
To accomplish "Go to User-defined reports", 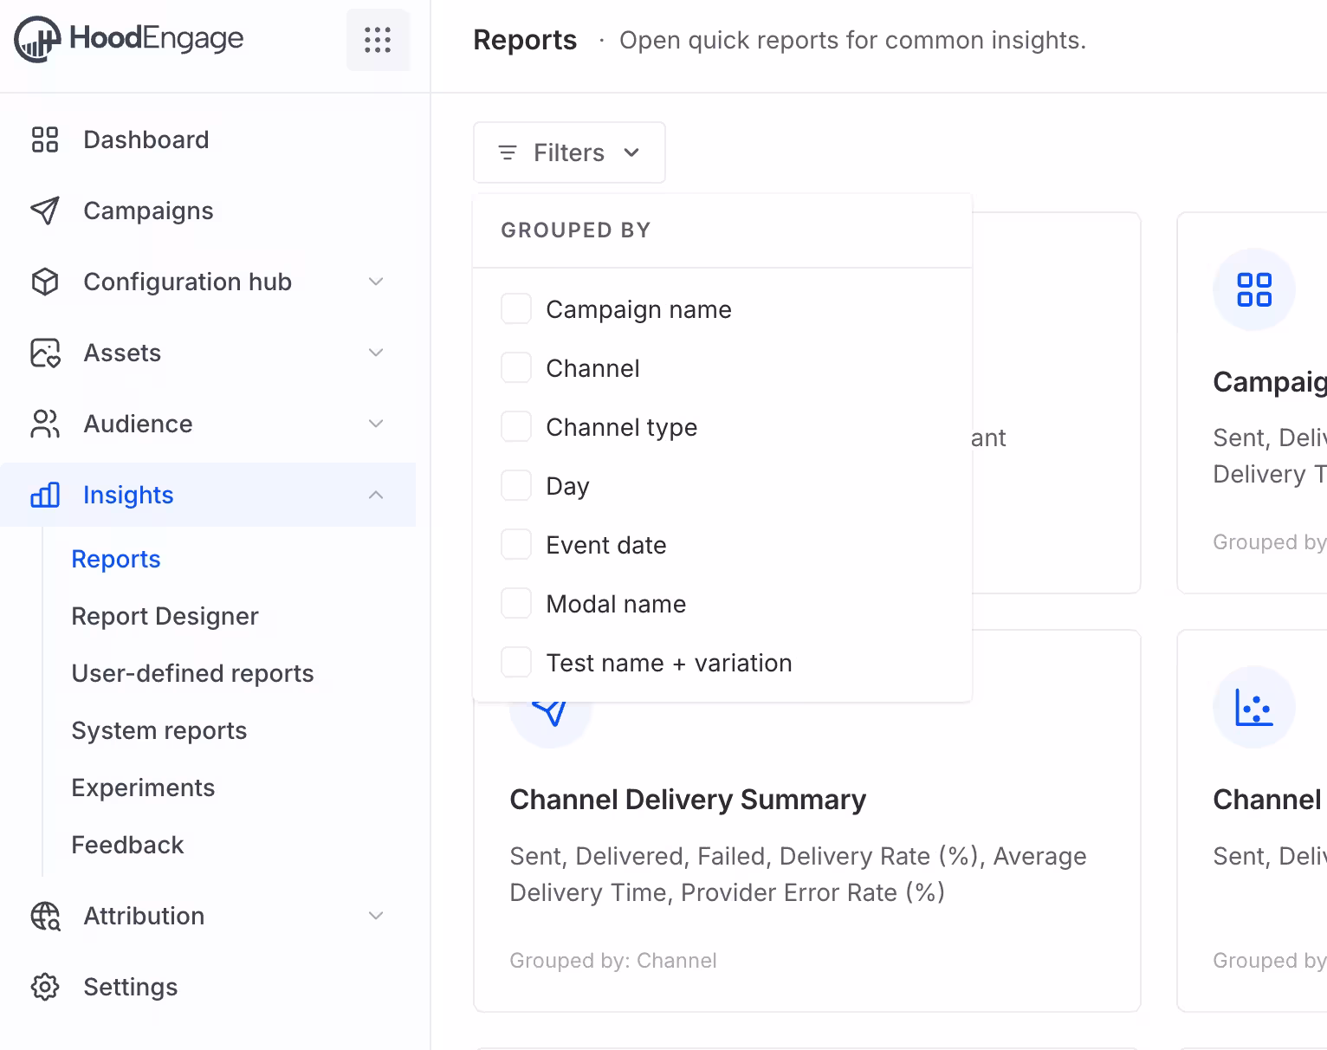I will click(x=192, y=673).
